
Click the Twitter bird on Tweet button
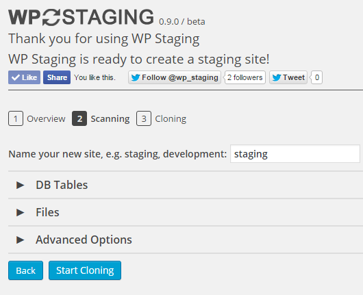[277, 77]
